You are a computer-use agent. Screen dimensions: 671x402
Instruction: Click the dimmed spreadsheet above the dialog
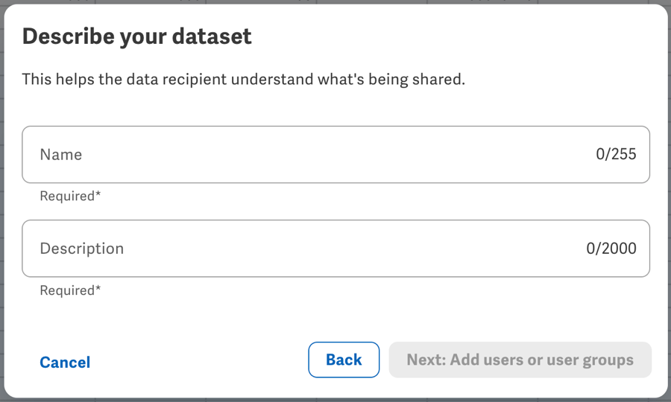[x=335, y=1]
